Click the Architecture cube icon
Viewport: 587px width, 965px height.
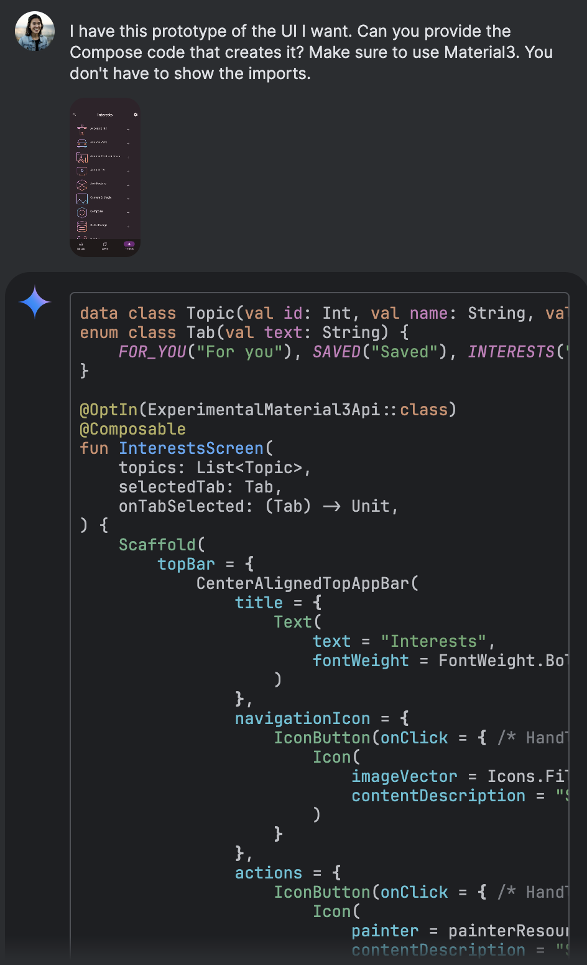coord(81,185)
